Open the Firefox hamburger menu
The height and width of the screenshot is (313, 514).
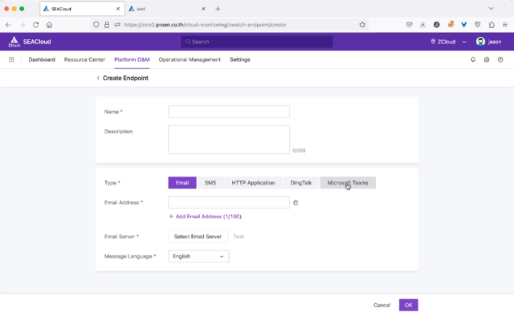505,25
